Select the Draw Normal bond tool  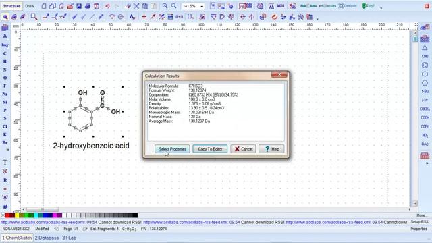pos(46,17)
